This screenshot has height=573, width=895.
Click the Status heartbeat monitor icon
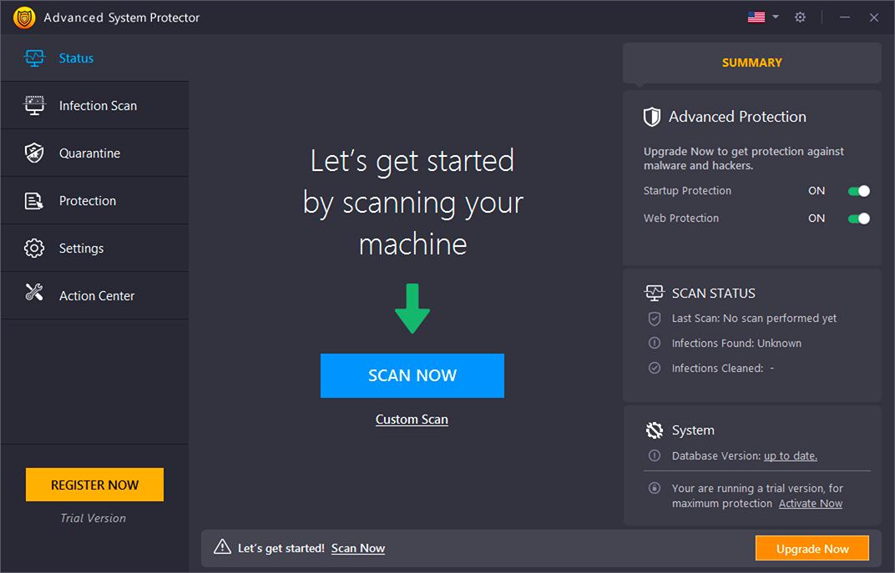point(34,58)
